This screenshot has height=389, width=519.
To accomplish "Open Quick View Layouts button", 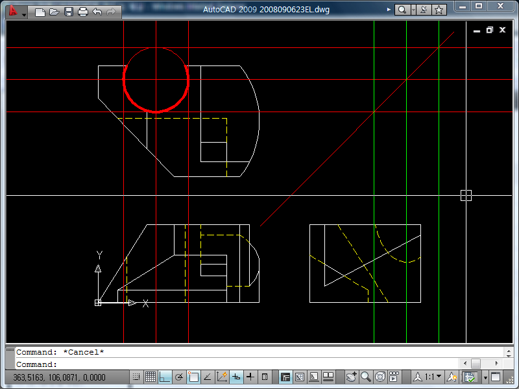I will 314,377.
